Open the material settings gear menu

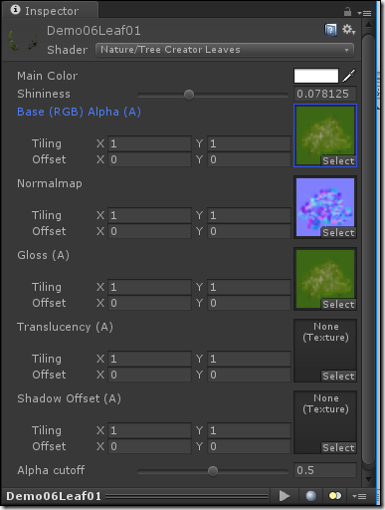click(x=348, y=30)
